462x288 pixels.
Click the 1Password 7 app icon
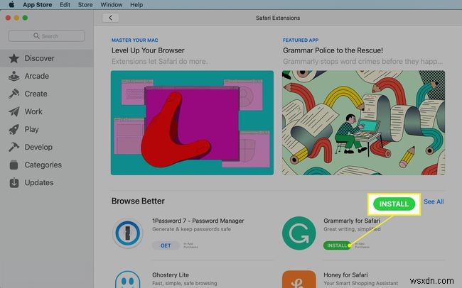[127, 233]
